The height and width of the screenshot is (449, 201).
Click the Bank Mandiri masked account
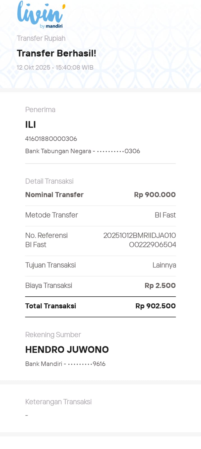(65, 364)
